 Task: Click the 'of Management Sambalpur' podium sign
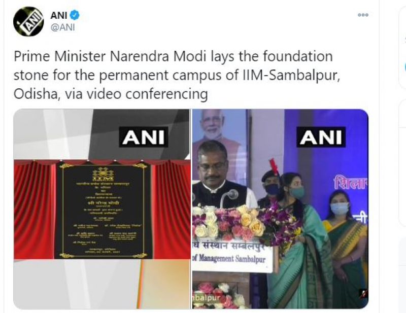229,259
